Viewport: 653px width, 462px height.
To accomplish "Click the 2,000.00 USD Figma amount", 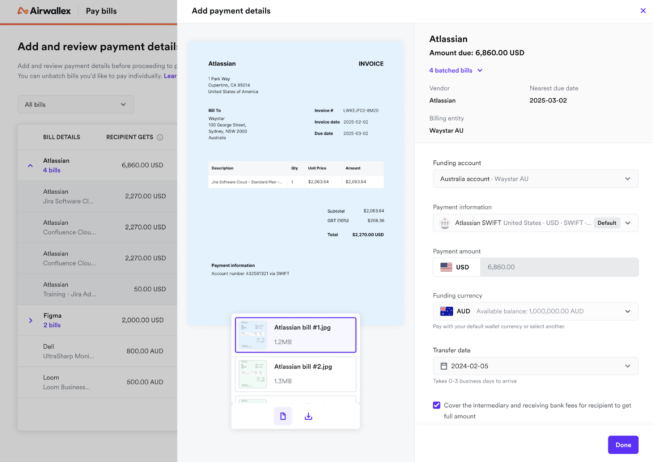I will [x=143, y=320].
